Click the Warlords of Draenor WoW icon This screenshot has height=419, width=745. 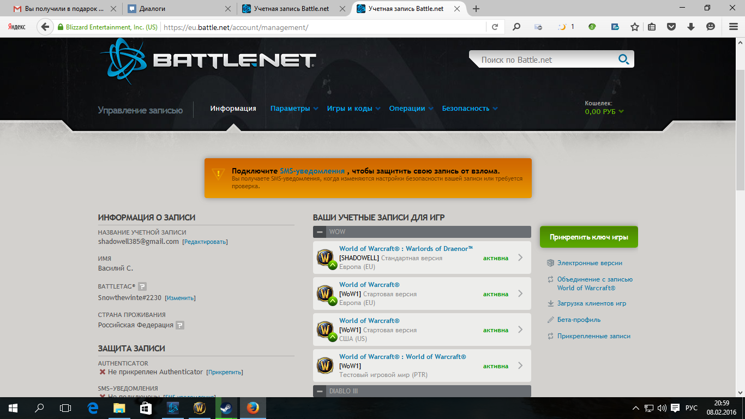pos(326,258)
